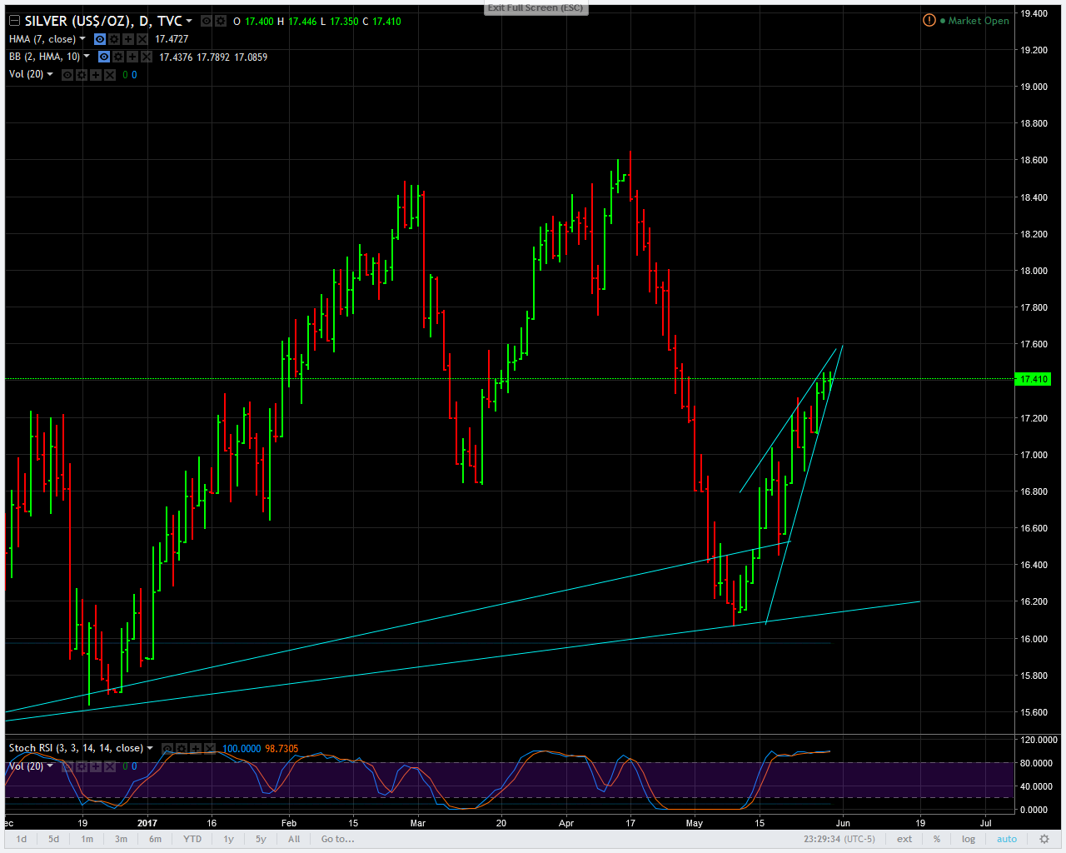Click the plus icon on the BB row

coord(132,57)
